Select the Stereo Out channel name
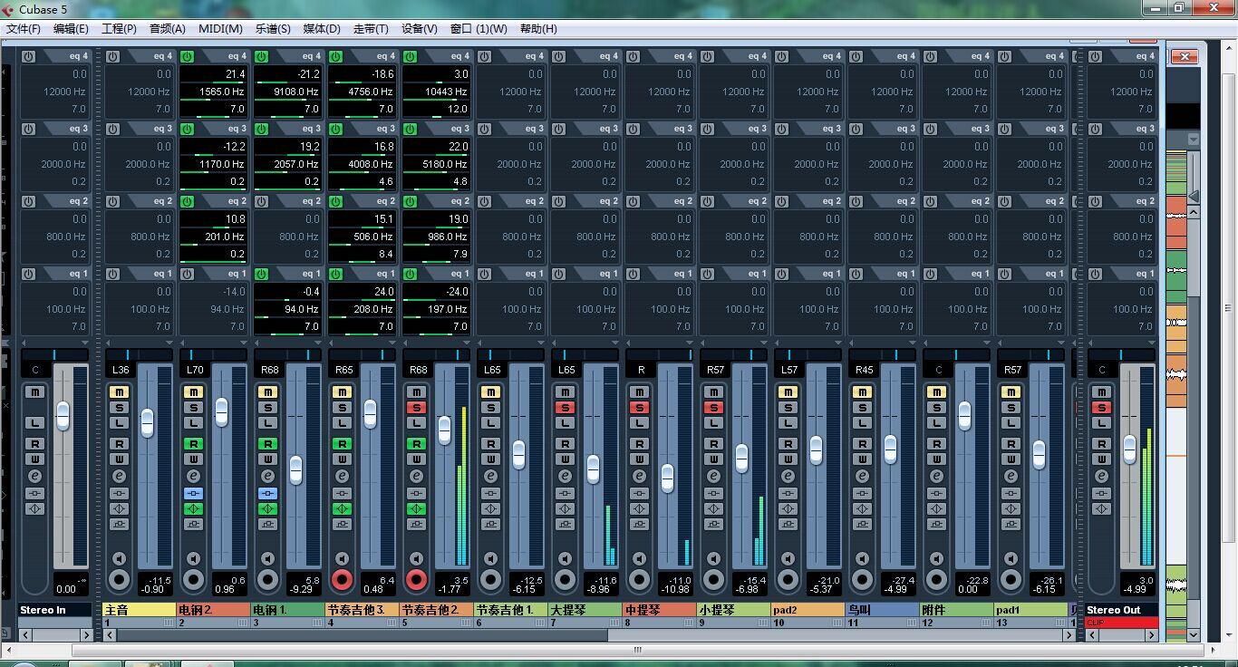This screenshot has width=1238, height=667. [1122, 610]
